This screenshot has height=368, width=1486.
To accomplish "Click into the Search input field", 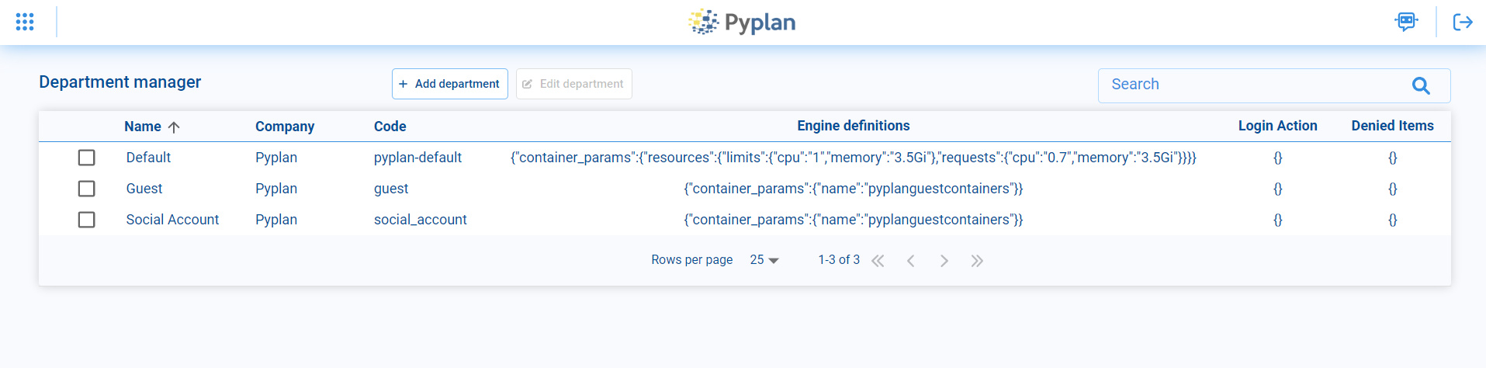I will (1249, 85).
